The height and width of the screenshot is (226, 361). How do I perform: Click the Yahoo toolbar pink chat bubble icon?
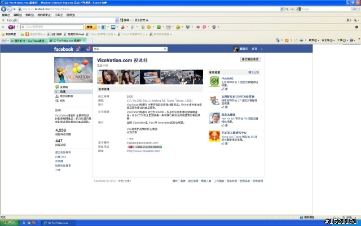point(204,27)
